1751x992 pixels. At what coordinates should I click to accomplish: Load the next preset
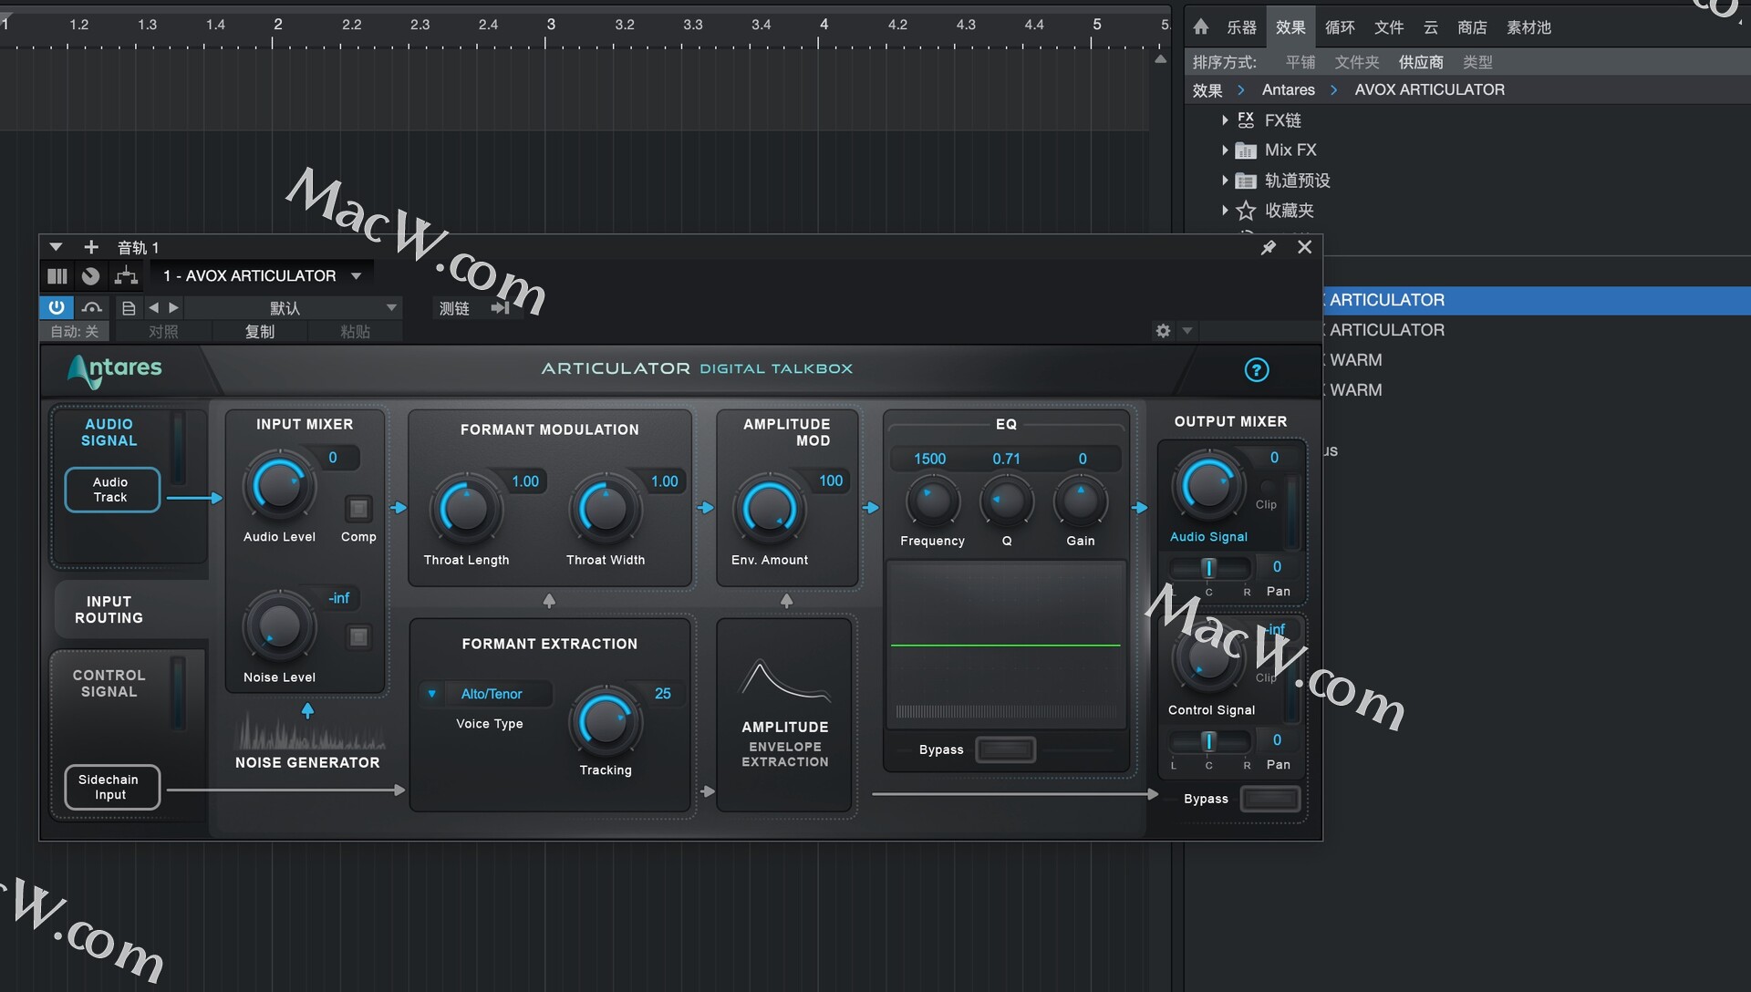173,308
